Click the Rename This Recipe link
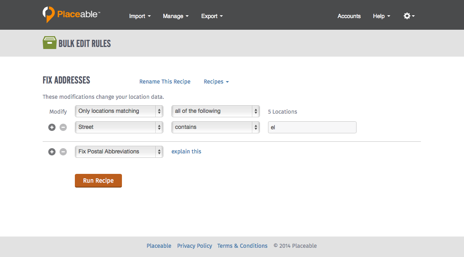 click(165, 82)
